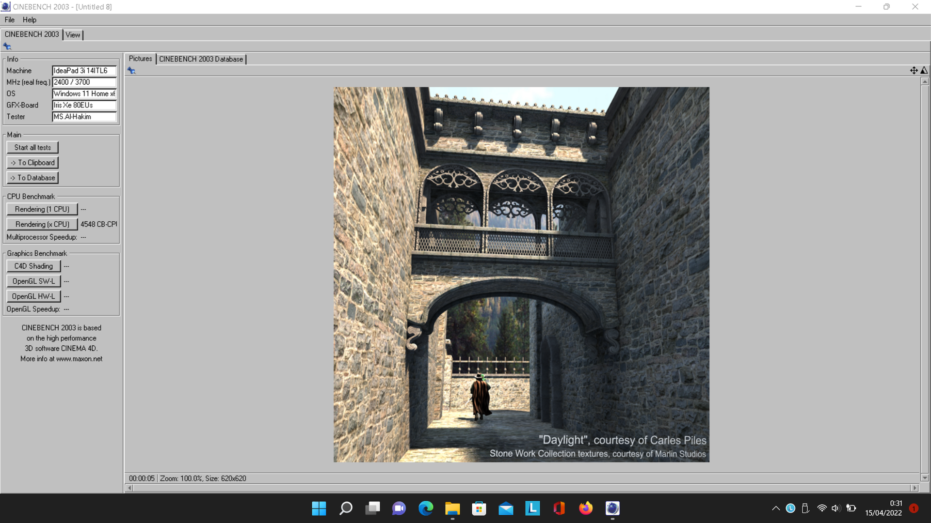Switch to the CINEBENCH 2003 Database tab
Screen dimensions: 931x523
point(201,59)
